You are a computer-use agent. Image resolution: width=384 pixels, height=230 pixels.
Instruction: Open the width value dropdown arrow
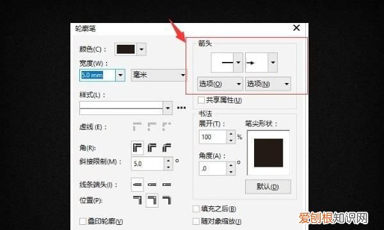point(120,75)
